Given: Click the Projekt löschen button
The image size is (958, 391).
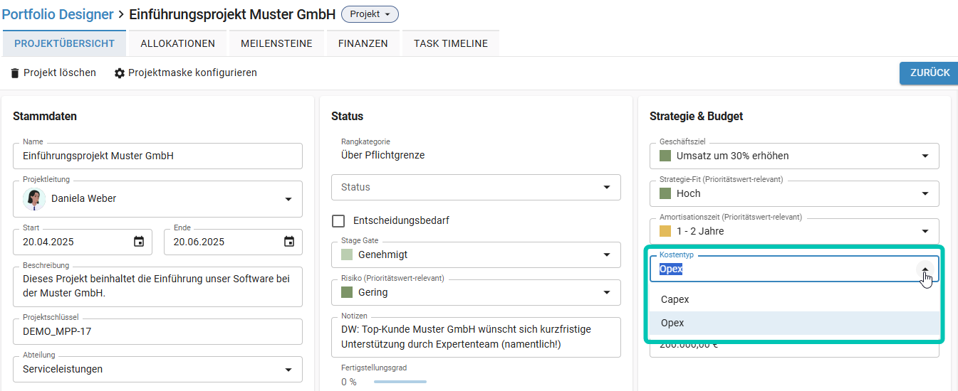Looking at the screenshot, I should pos(53,73).
